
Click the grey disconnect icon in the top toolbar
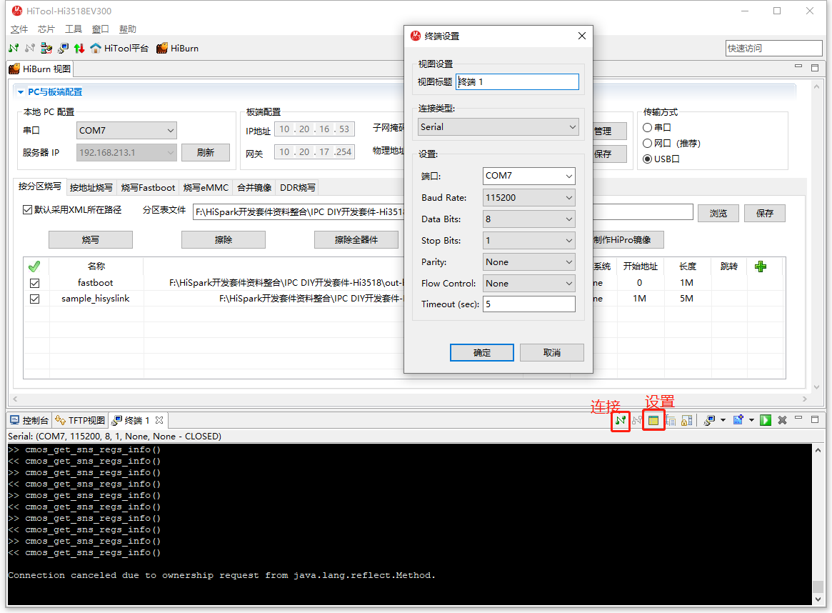pos(30,49)
